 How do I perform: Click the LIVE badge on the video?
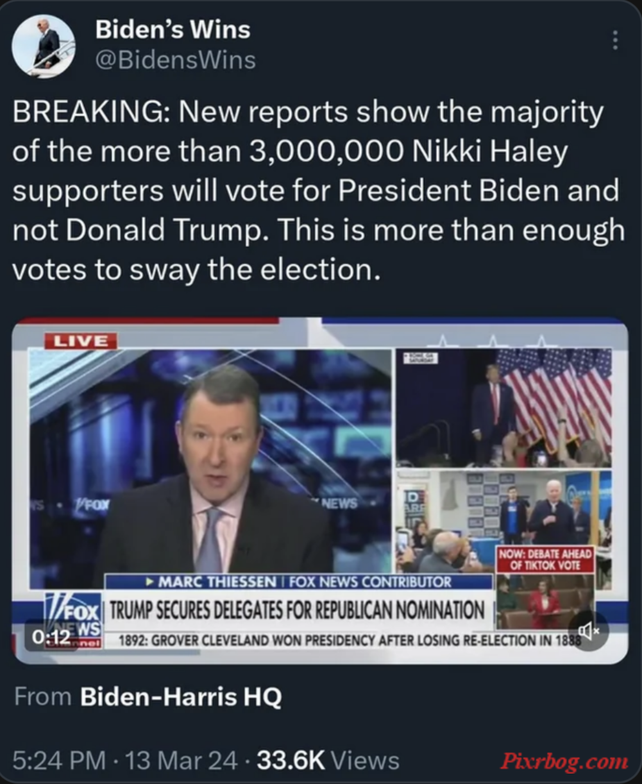pyautogui.click(x=81, y=341)
